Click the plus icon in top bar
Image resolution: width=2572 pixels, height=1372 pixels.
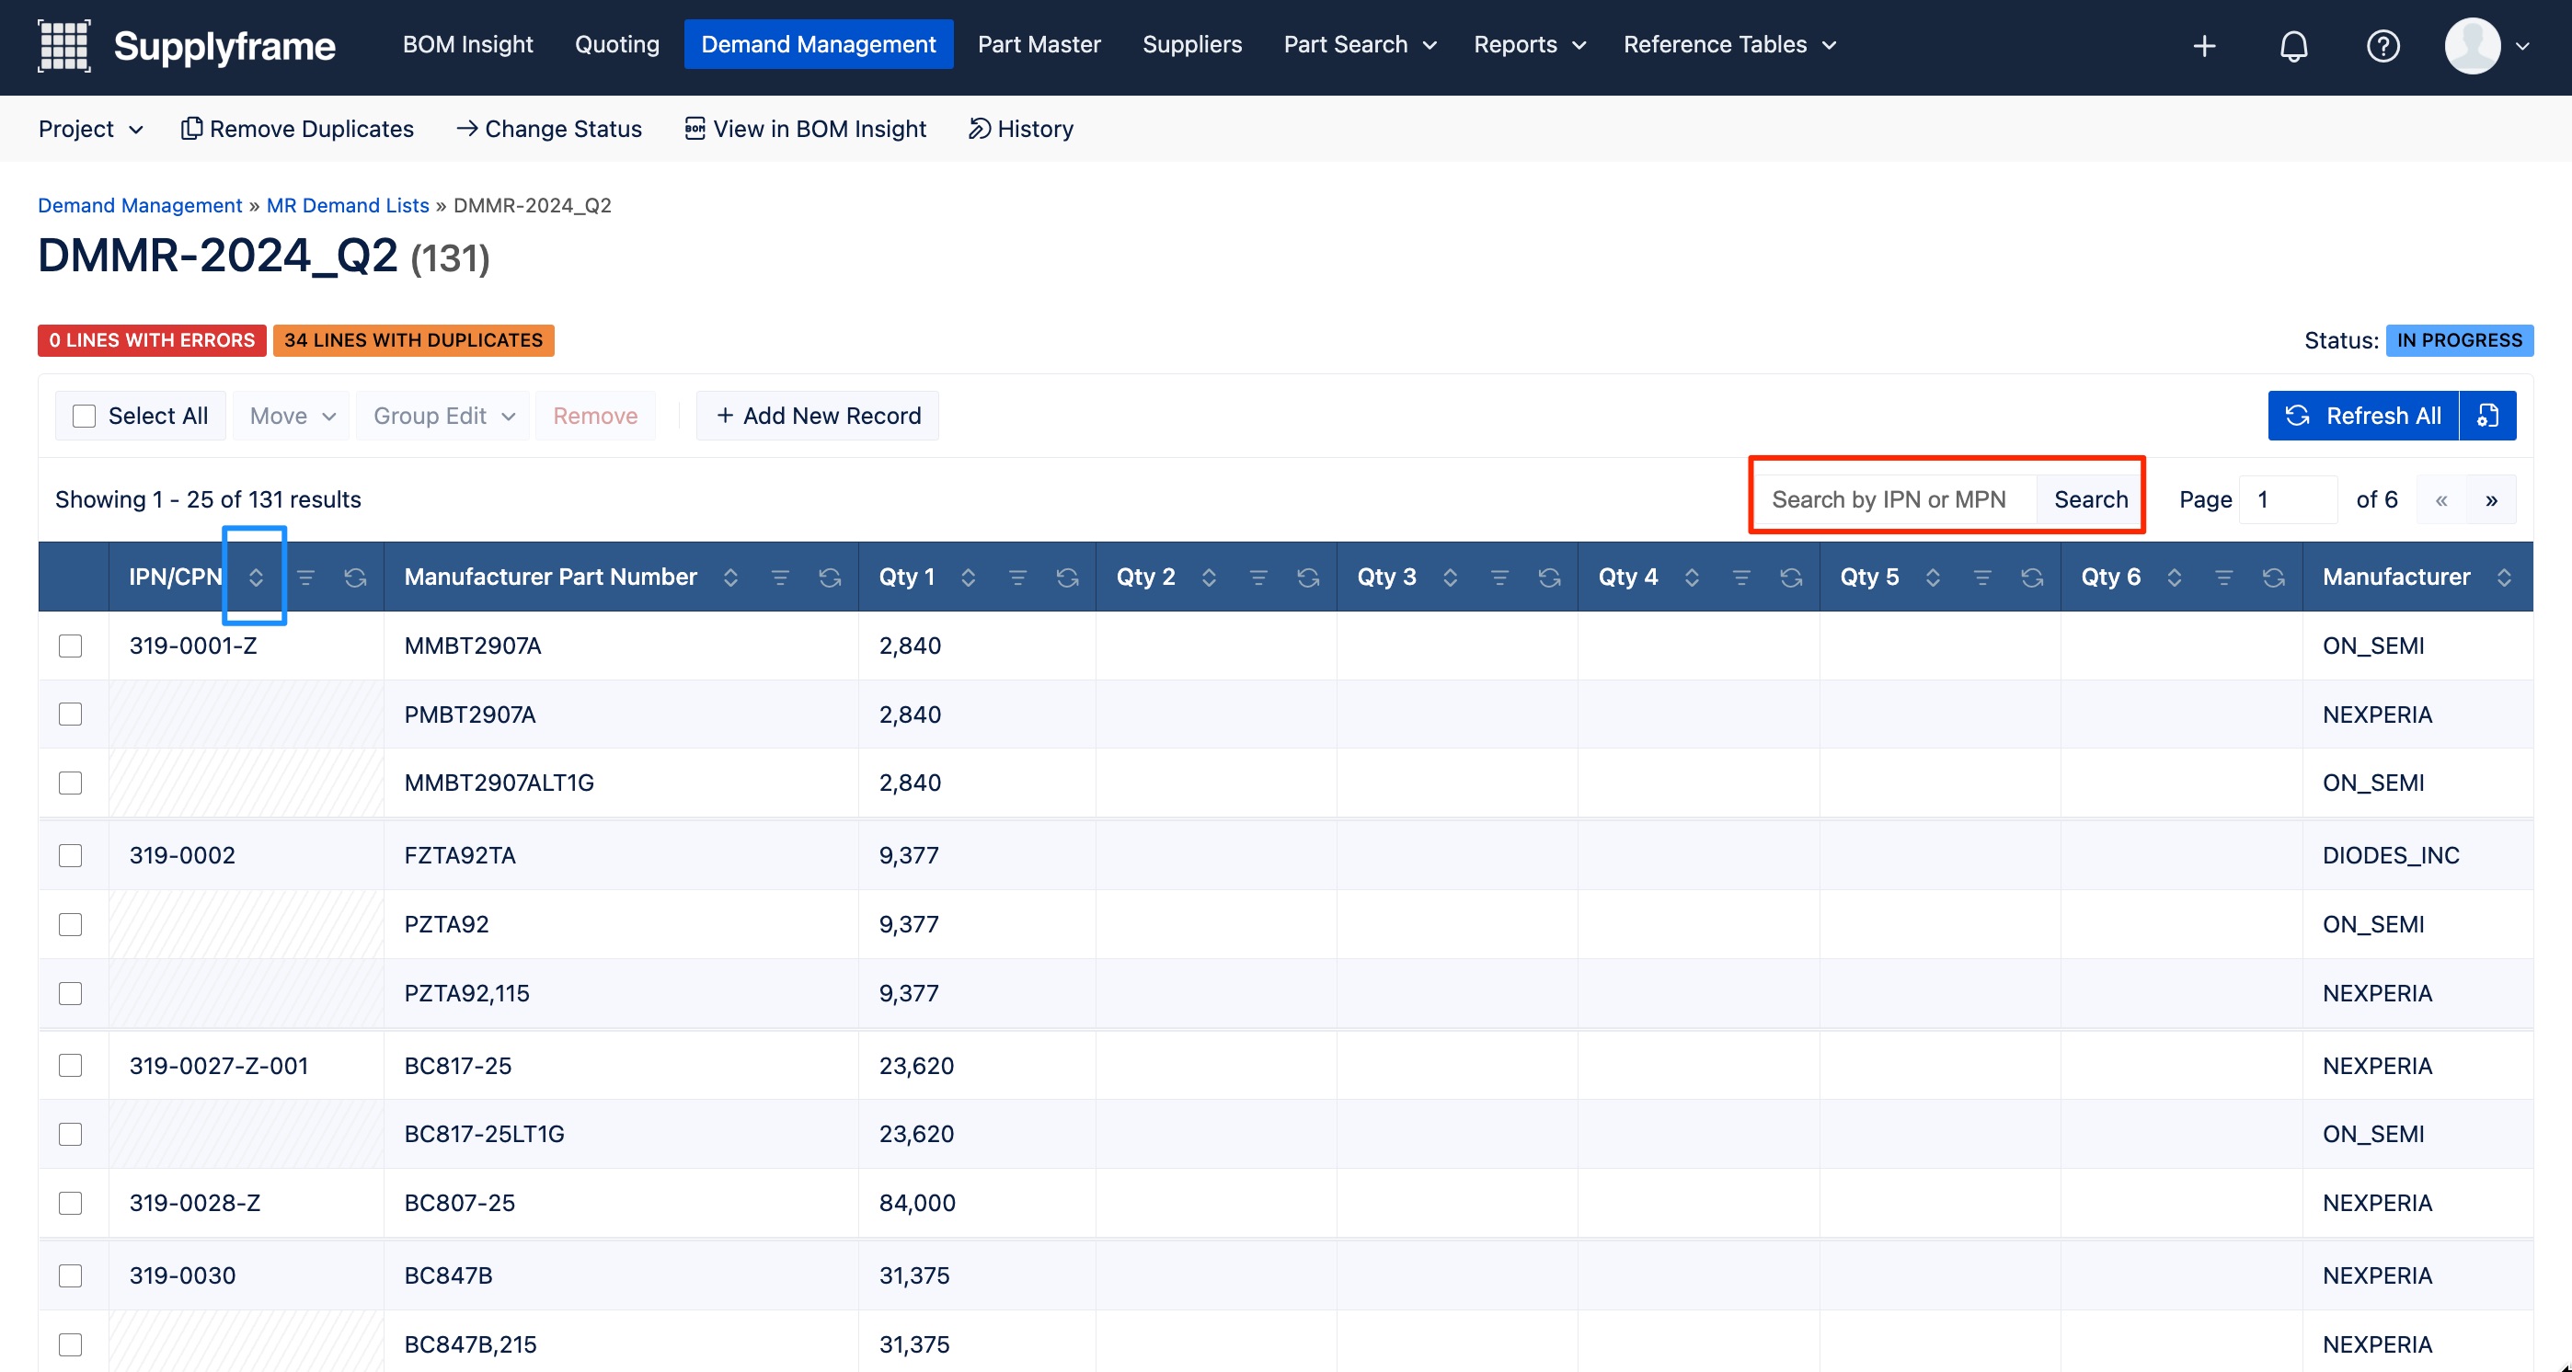[2205, 46]
